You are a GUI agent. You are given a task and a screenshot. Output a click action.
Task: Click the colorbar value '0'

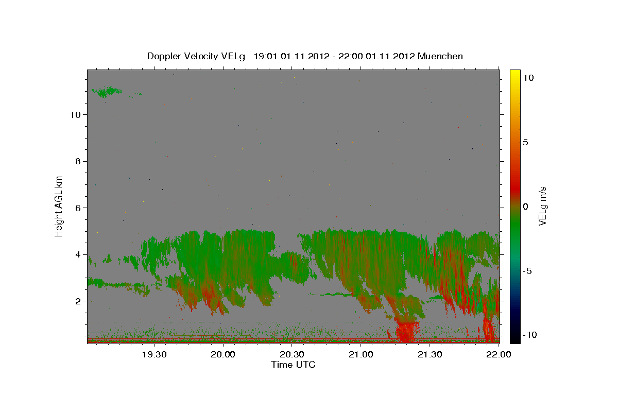pyautogui.click(x=525, y=207)
